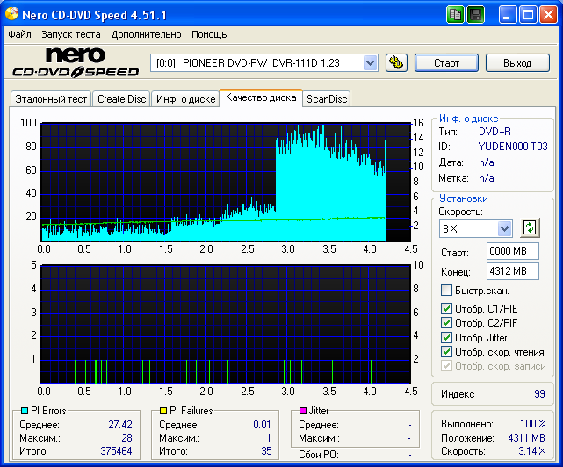563x467 pixels.
Task: Open the drive options icon beside drive selector
Action: click(x=395, y=62)
